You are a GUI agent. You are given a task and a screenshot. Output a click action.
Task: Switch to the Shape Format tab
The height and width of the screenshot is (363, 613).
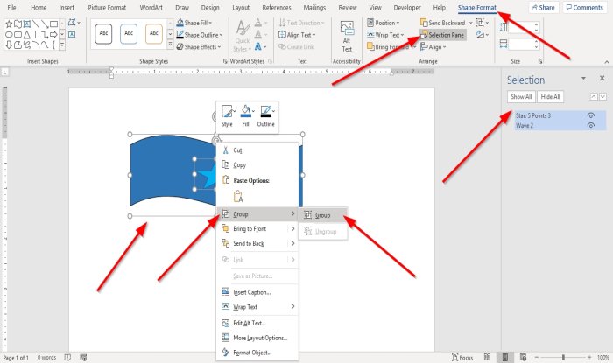coord(476,7)
